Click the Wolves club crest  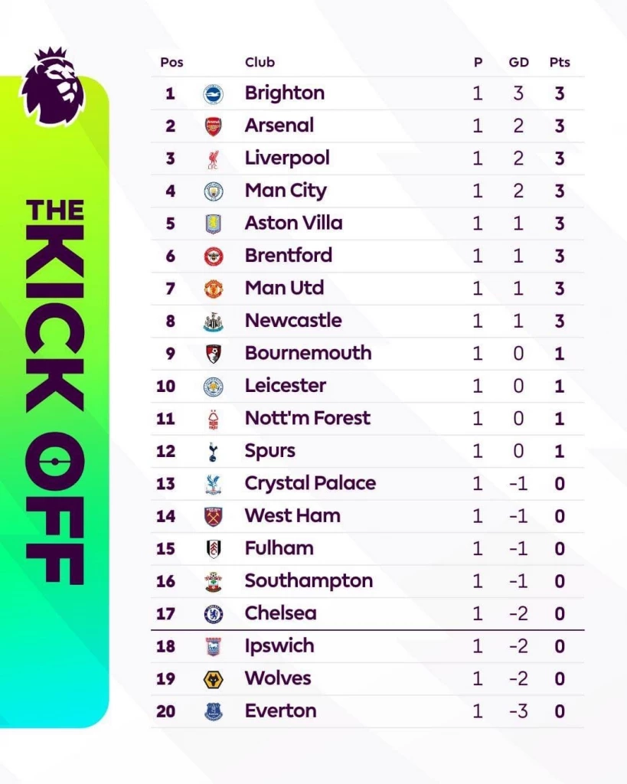pos(213,679)
